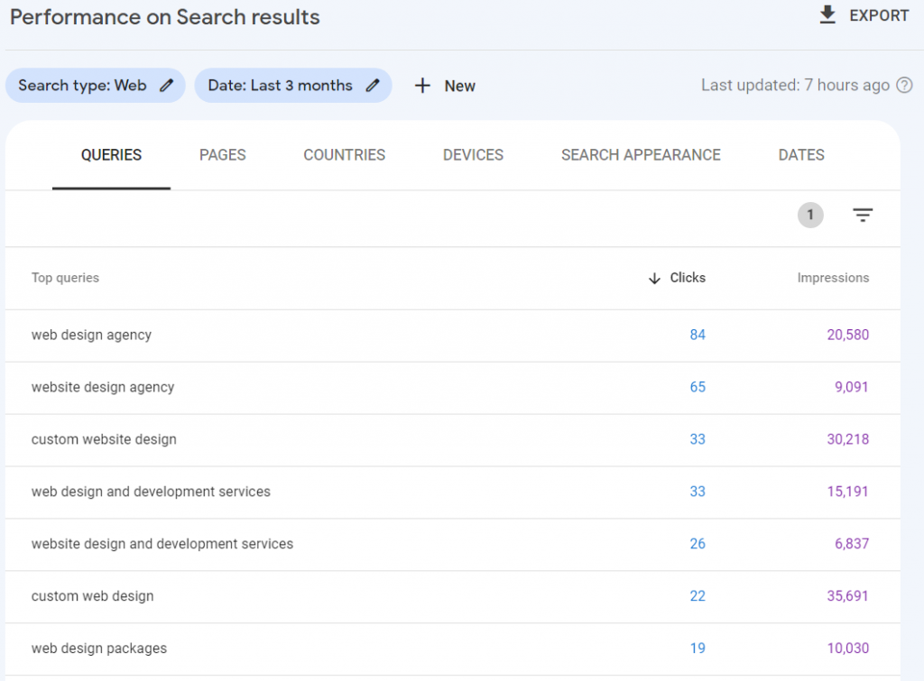The height and width of the screenshot is (681, 924).
Task: Select the 'web design agency' query row
Action: pyautogui.click(x=91, y=335)
